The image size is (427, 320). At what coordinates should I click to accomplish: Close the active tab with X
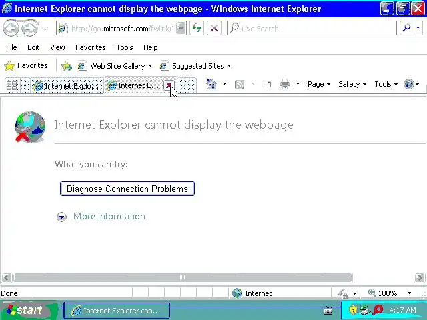point(169,85)
